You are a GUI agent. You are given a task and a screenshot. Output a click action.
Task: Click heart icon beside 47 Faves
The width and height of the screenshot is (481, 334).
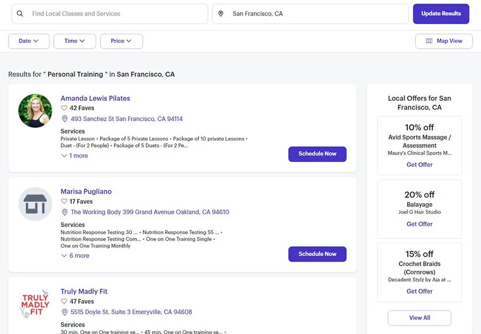pos(64,301)
